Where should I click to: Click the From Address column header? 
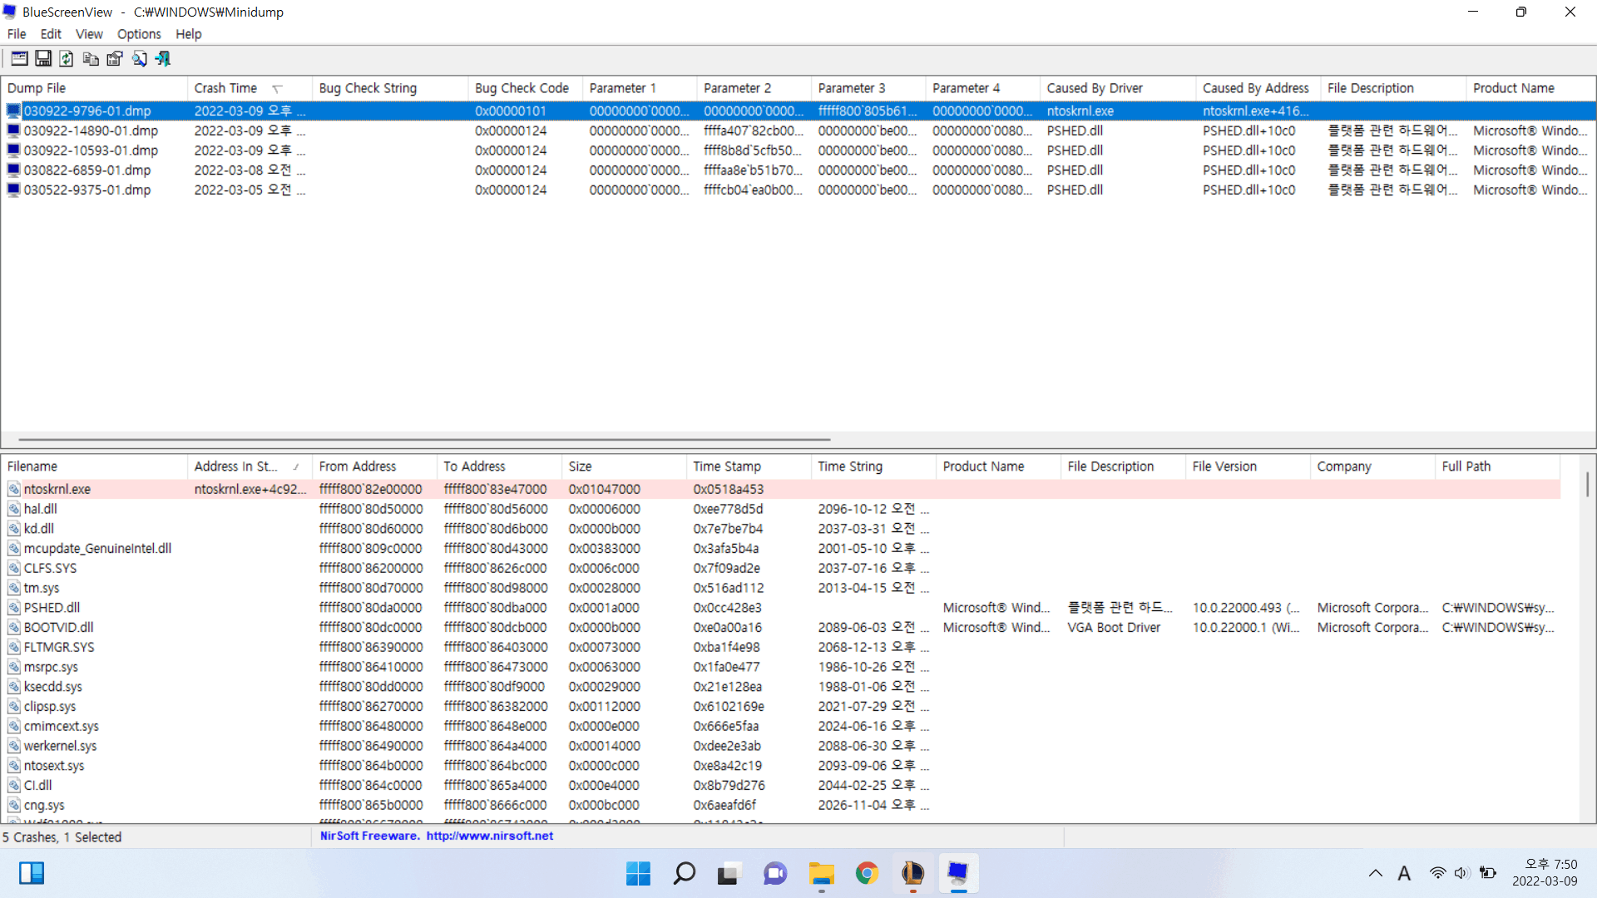click(x=374, y=466)
